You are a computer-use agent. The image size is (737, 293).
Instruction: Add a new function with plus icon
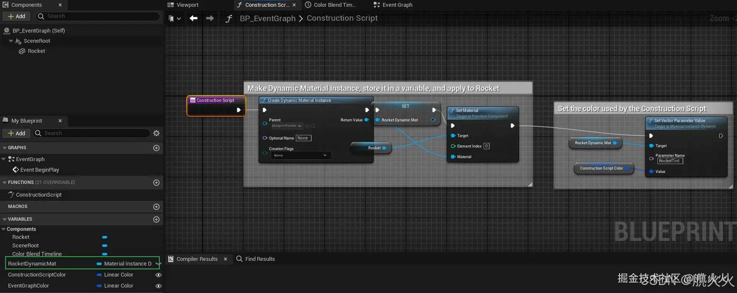pos(156,183)
